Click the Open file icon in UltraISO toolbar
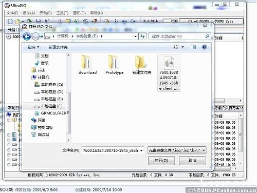 [x=17, y=22]
